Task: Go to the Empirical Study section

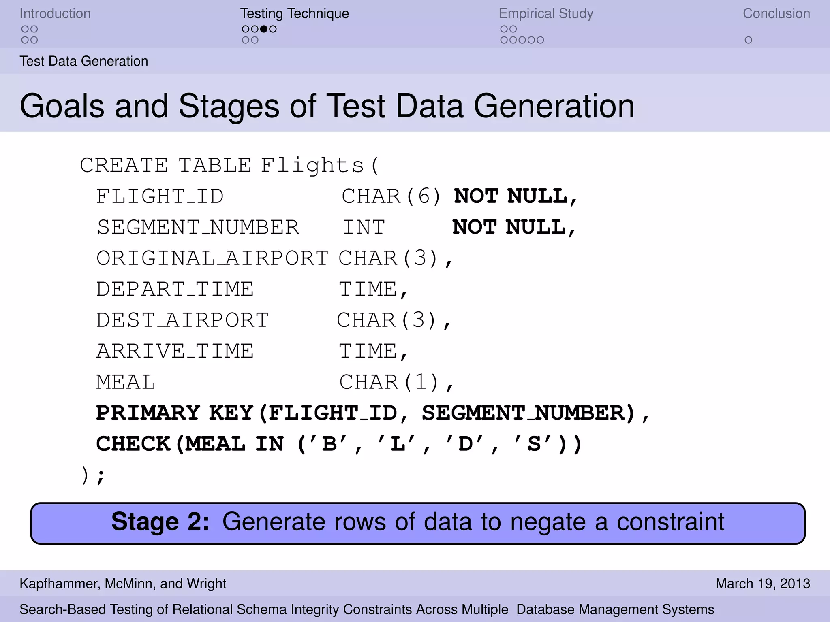Action: tap(546, 13)
